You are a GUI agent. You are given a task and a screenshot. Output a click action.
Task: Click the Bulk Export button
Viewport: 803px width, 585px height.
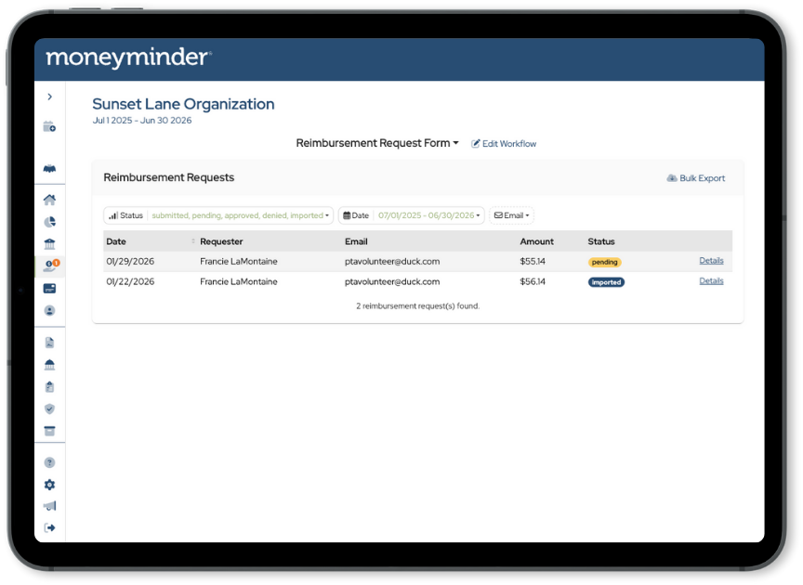tap(696, 178)
